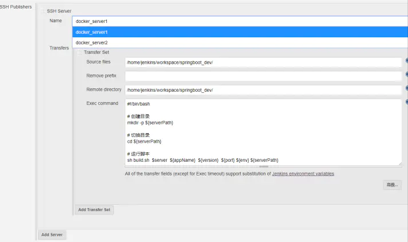408x242 pixels.
Task: Focus the empty Remove prefix field
Action: click(x=263, y=76)
